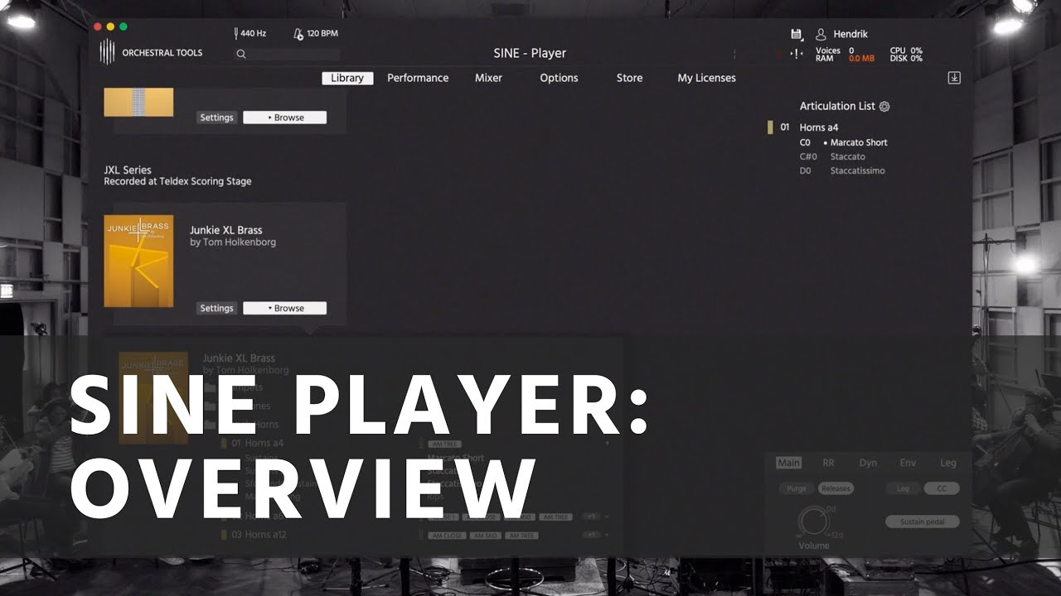
Task: Open the Articulation List gear settings
Action: point(884,106)
